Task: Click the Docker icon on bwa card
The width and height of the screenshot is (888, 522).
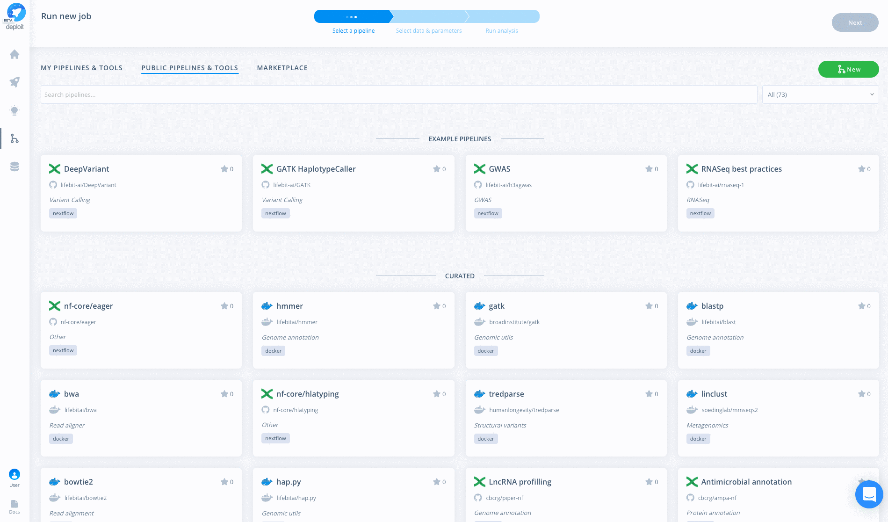Action: click(x=55, y=394)
